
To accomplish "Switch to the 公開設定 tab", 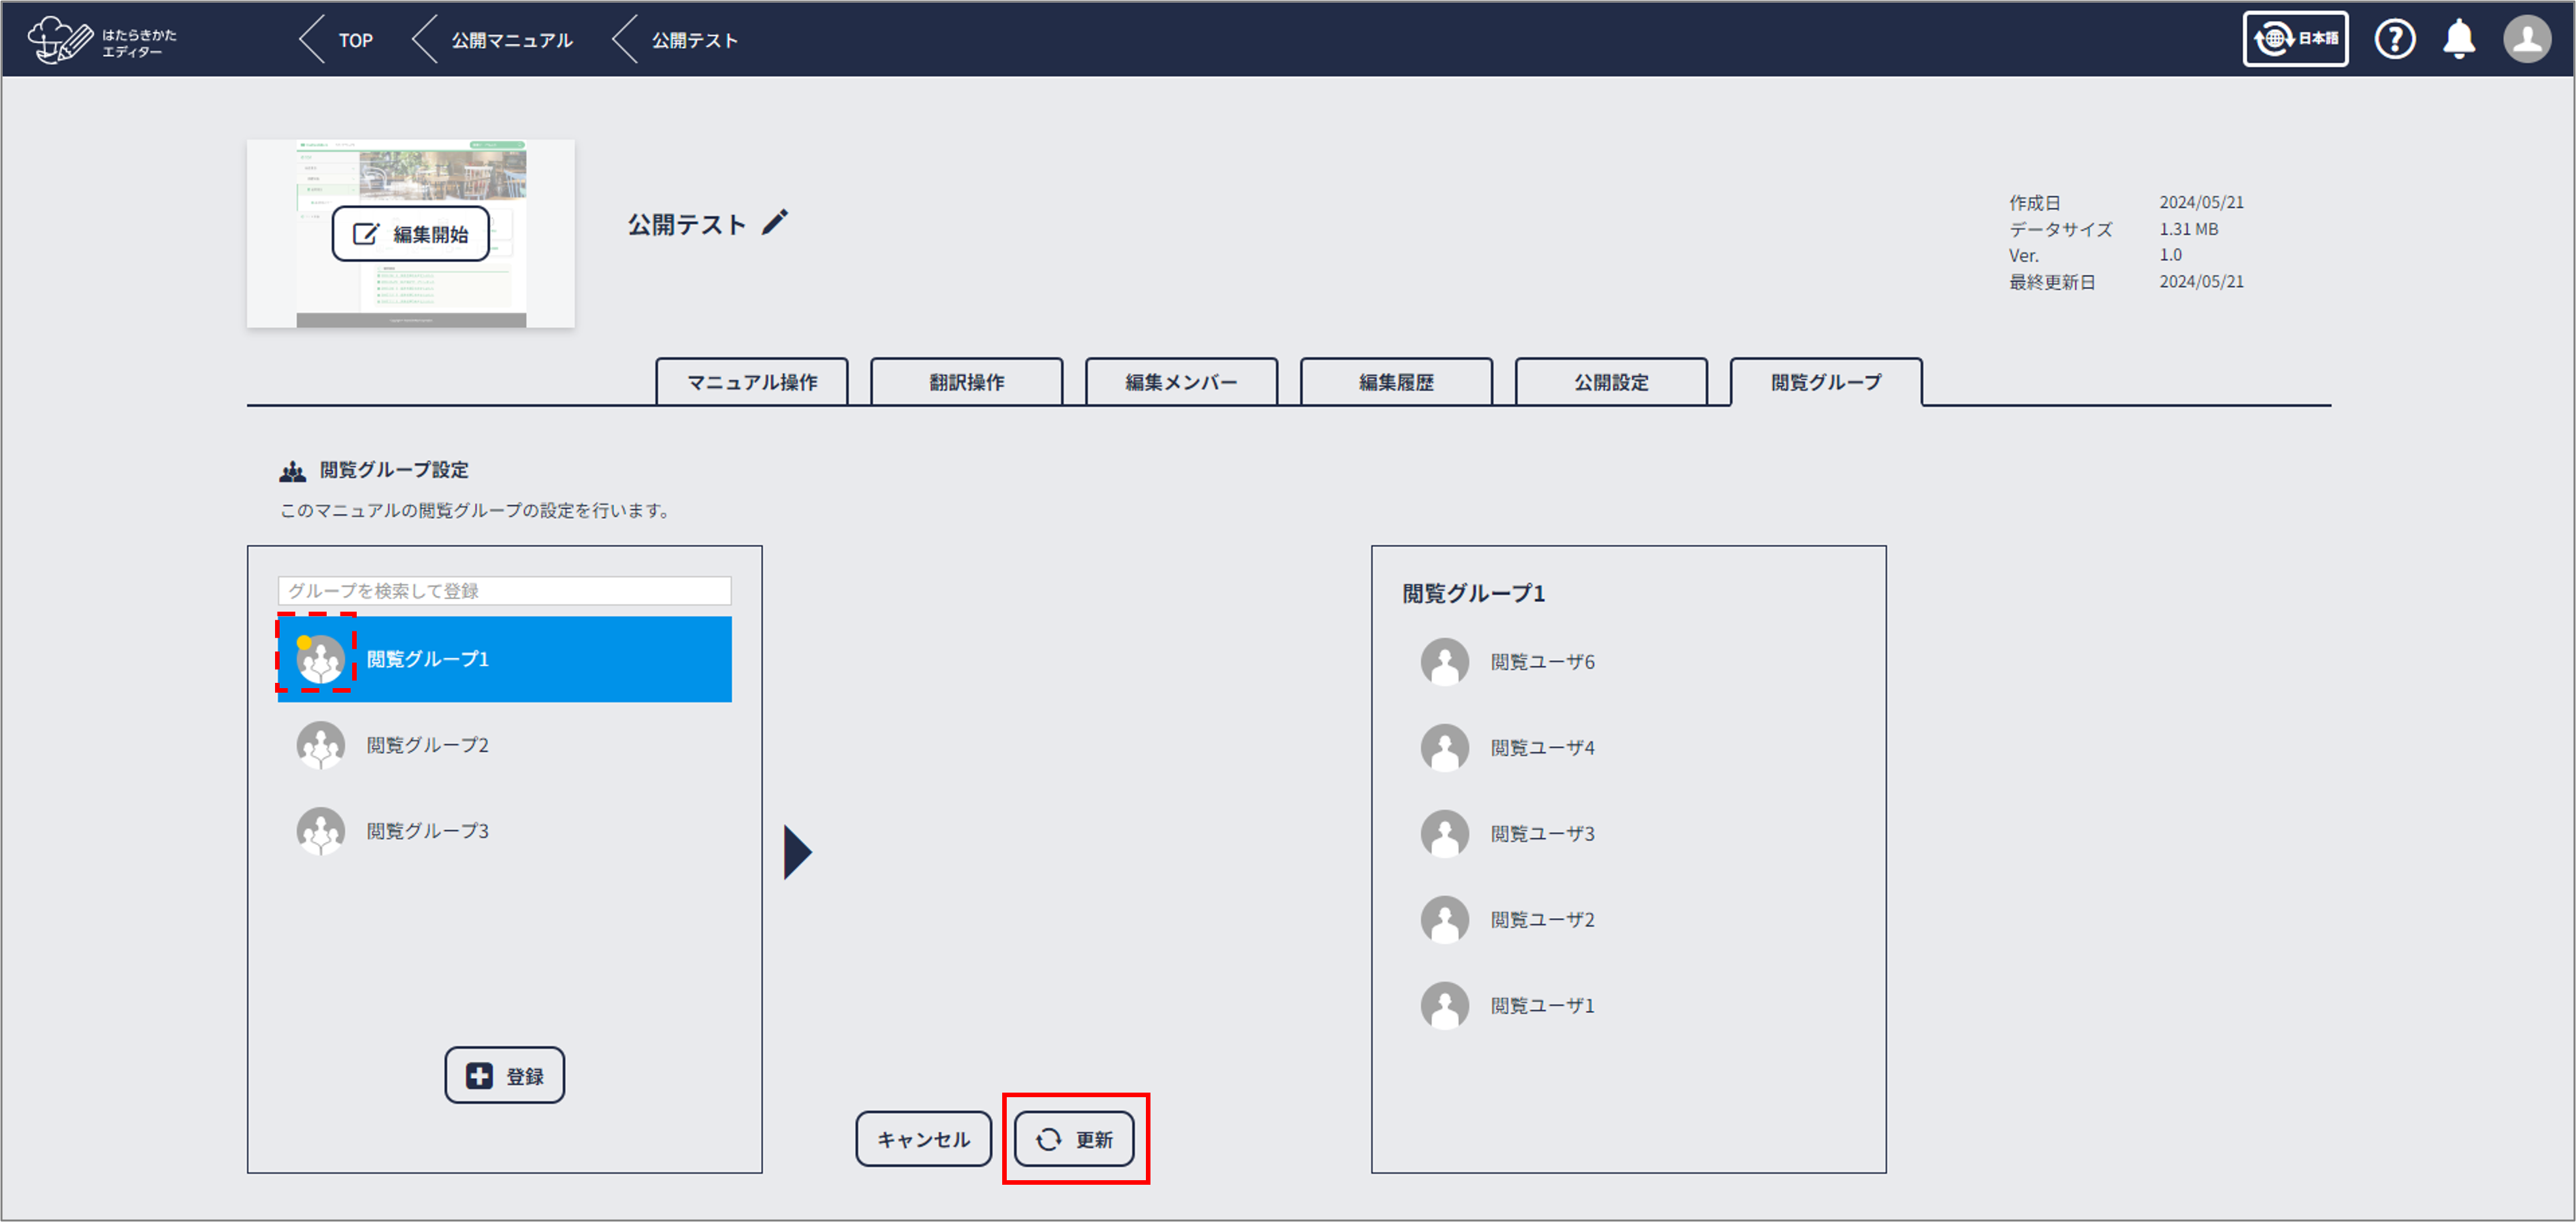I will (1610, 382).
